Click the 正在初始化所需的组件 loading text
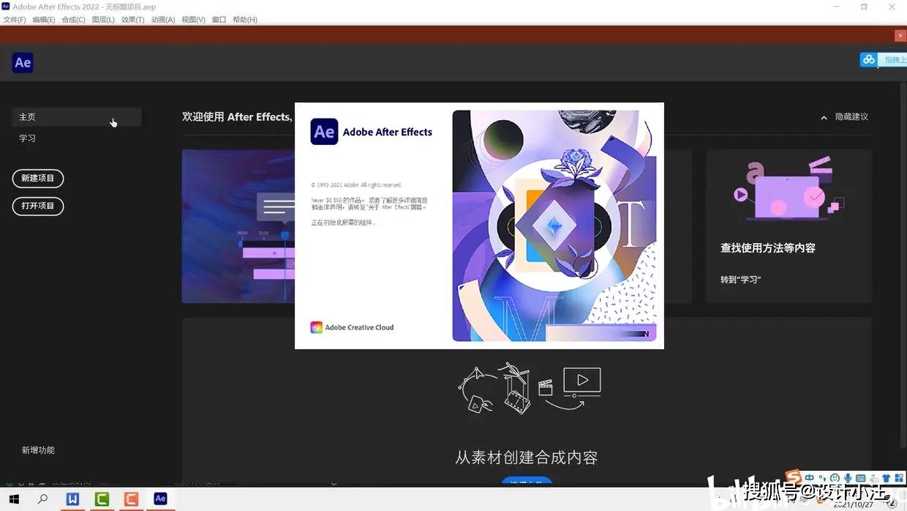The height and width of the screenshot is (511, 907). 343,222
